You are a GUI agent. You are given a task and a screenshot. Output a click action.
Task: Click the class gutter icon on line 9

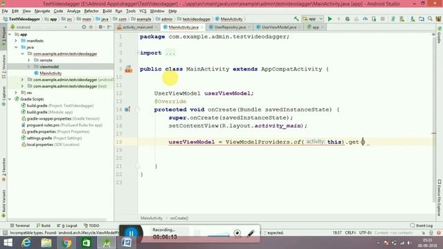click(129, 69)
